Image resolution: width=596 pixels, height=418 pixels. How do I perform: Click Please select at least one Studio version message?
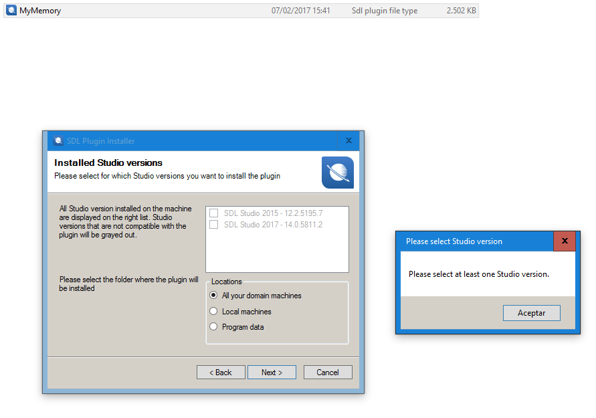479,274
